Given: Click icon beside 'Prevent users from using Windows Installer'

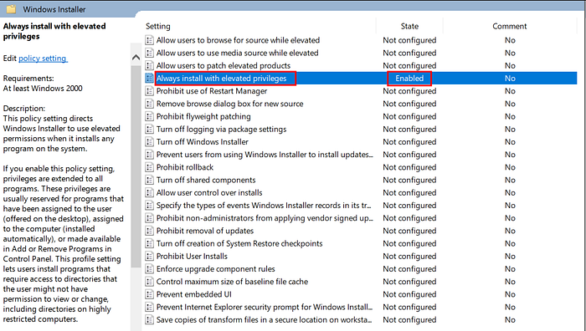Looking at the screenshot, I should 150,154.
